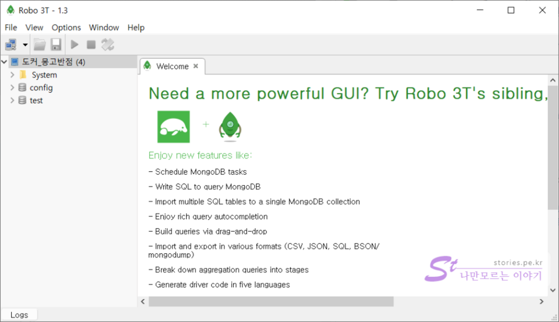Select the test database item
The width and height of the screenshot is (559, 322).
pos(36,101)
